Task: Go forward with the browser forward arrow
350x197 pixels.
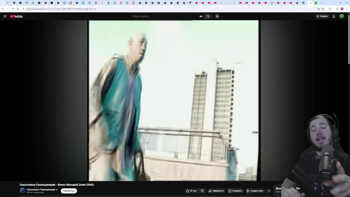Action: tap(8, 9)
